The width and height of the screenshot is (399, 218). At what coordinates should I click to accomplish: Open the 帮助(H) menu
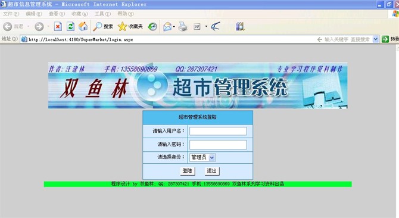[x=126, y=14]
